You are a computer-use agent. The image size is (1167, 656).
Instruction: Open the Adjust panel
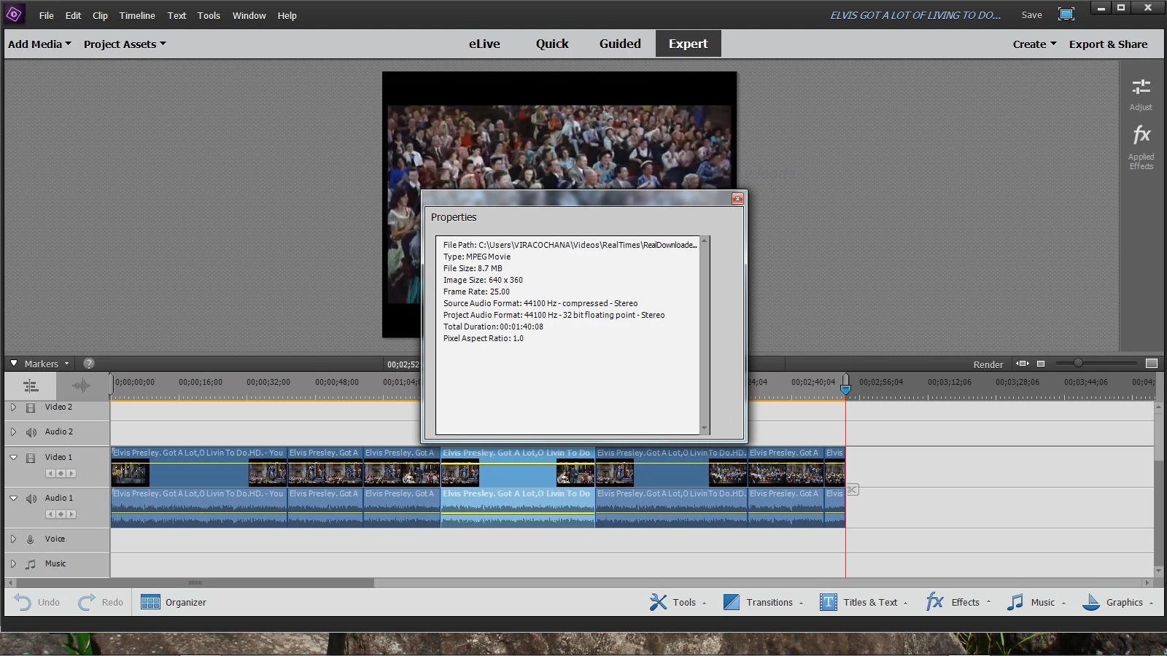(1141, 95)
